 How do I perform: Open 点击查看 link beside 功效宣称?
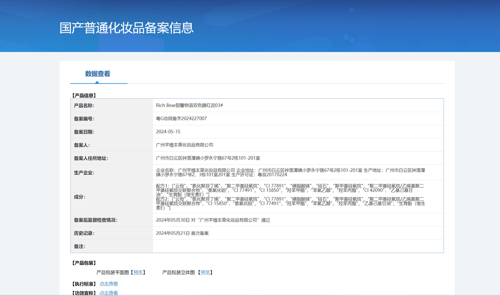point(109,293)
